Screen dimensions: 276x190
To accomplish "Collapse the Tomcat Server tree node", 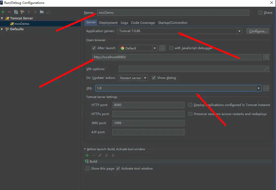I will point(2,18).
